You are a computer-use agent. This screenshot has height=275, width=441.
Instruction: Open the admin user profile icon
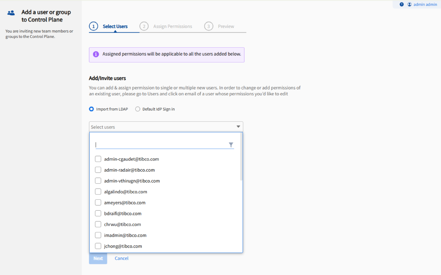(x=409, y=4)
